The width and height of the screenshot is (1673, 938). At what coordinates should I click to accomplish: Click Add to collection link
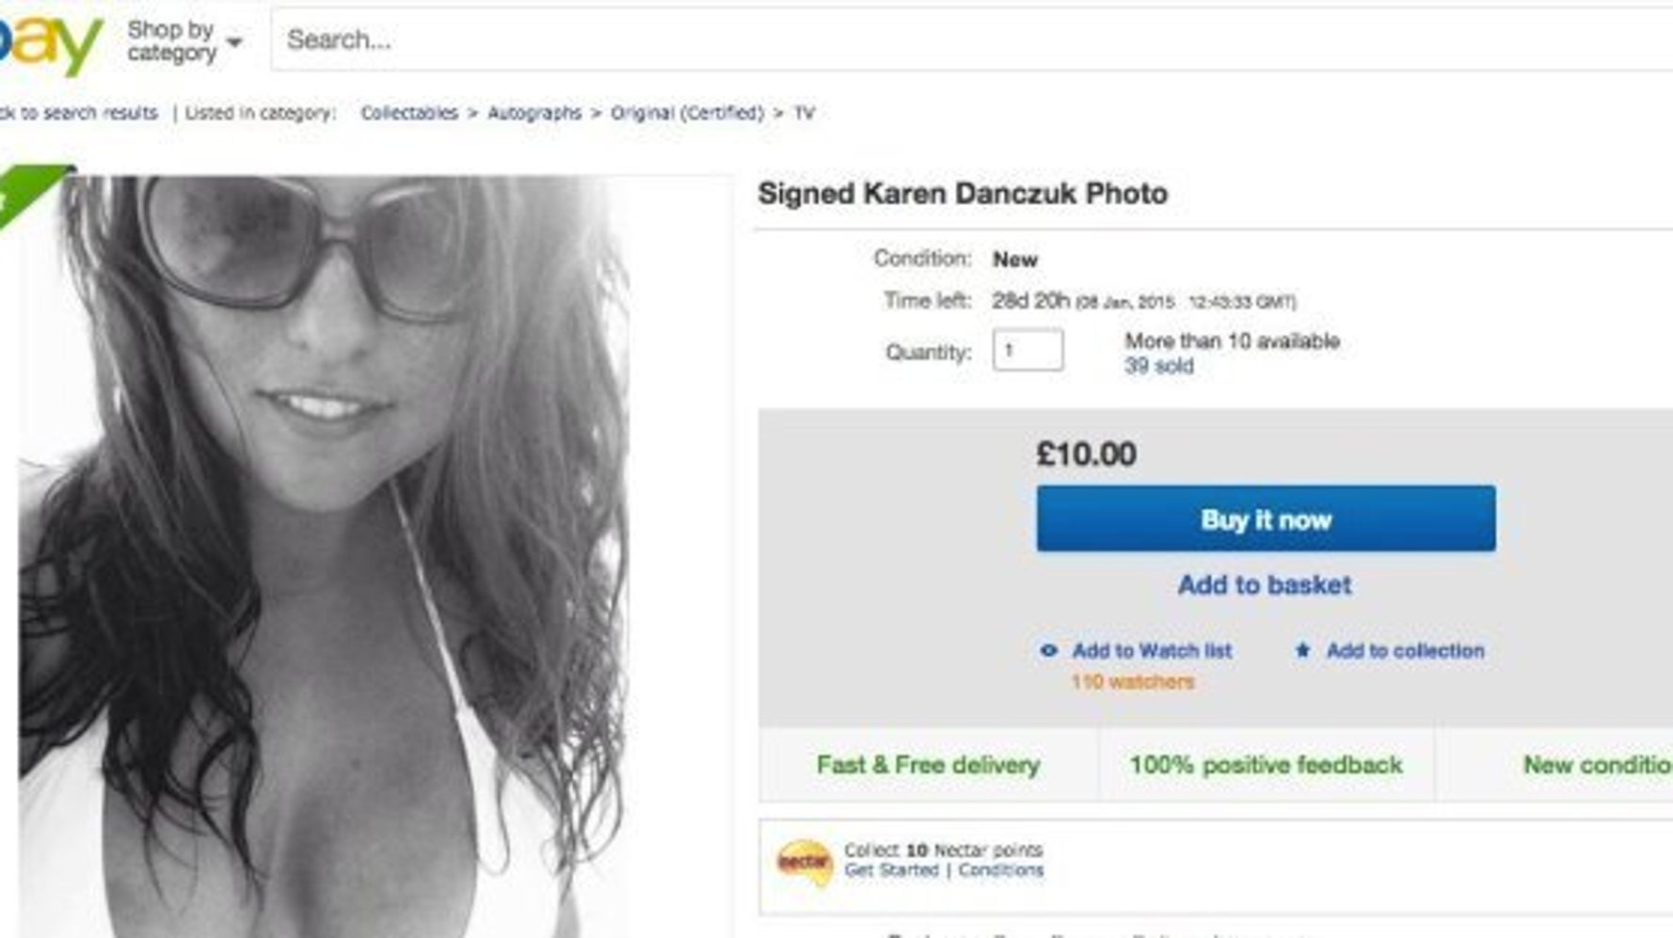point(1405,650)
